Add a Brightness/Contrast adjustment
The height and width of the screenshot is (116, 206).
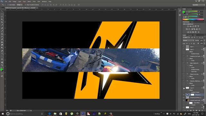tap(188, 26)
